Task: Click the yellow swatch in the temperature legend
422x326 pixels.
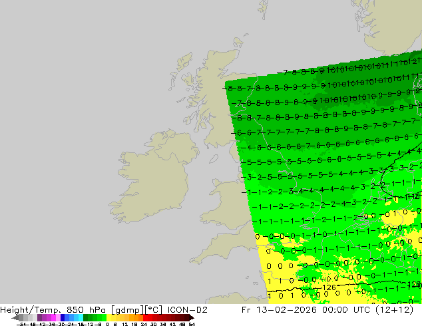Action: pos(109,317)
